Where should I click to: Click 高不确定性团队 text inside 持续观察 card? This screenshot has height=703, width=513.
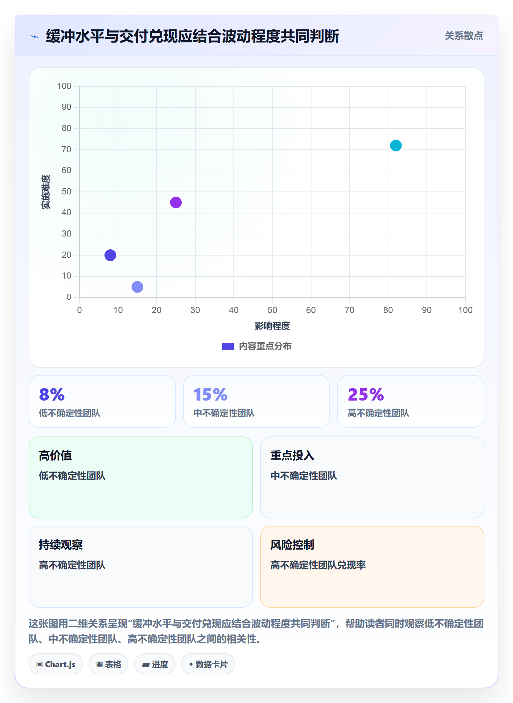click(x=72, y=565)
